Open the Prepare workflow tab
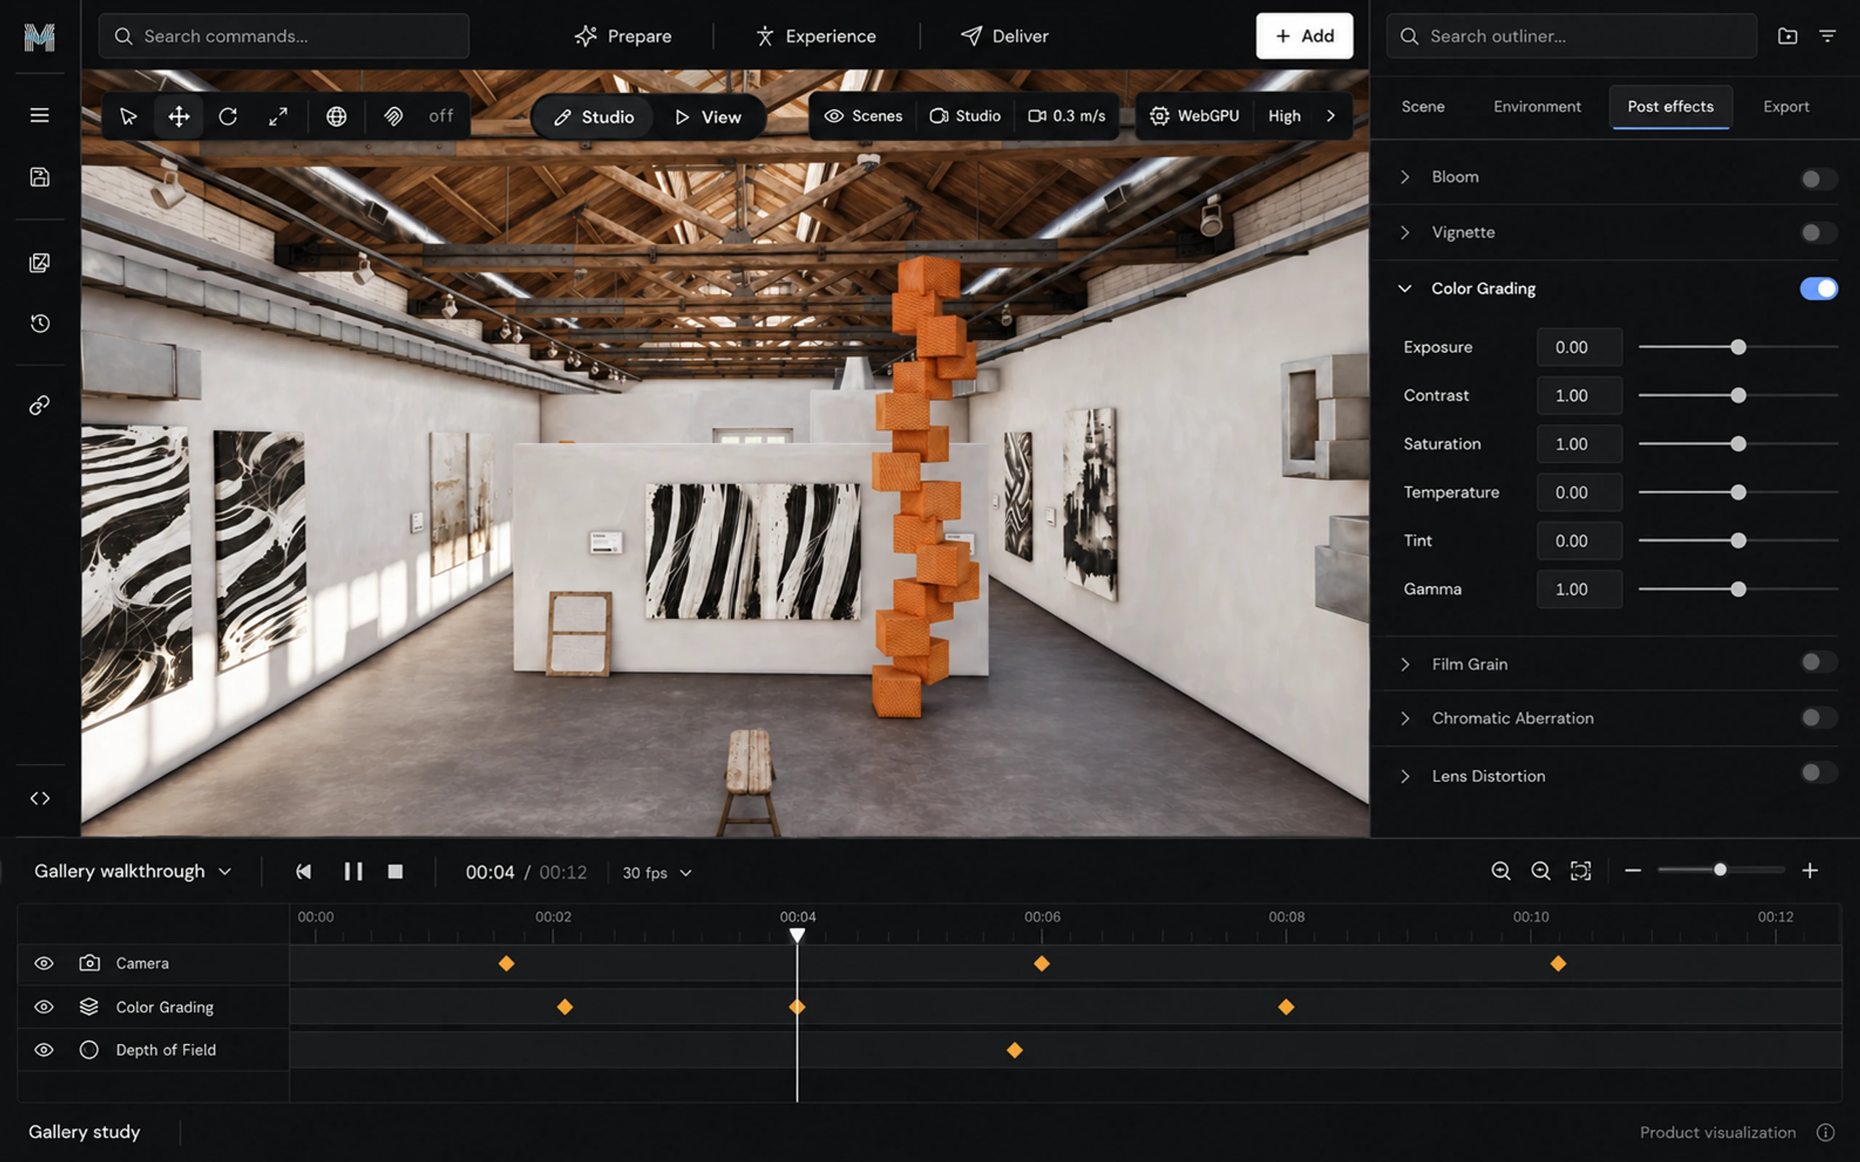1860x1162 pixels. (x=623, y=36)
